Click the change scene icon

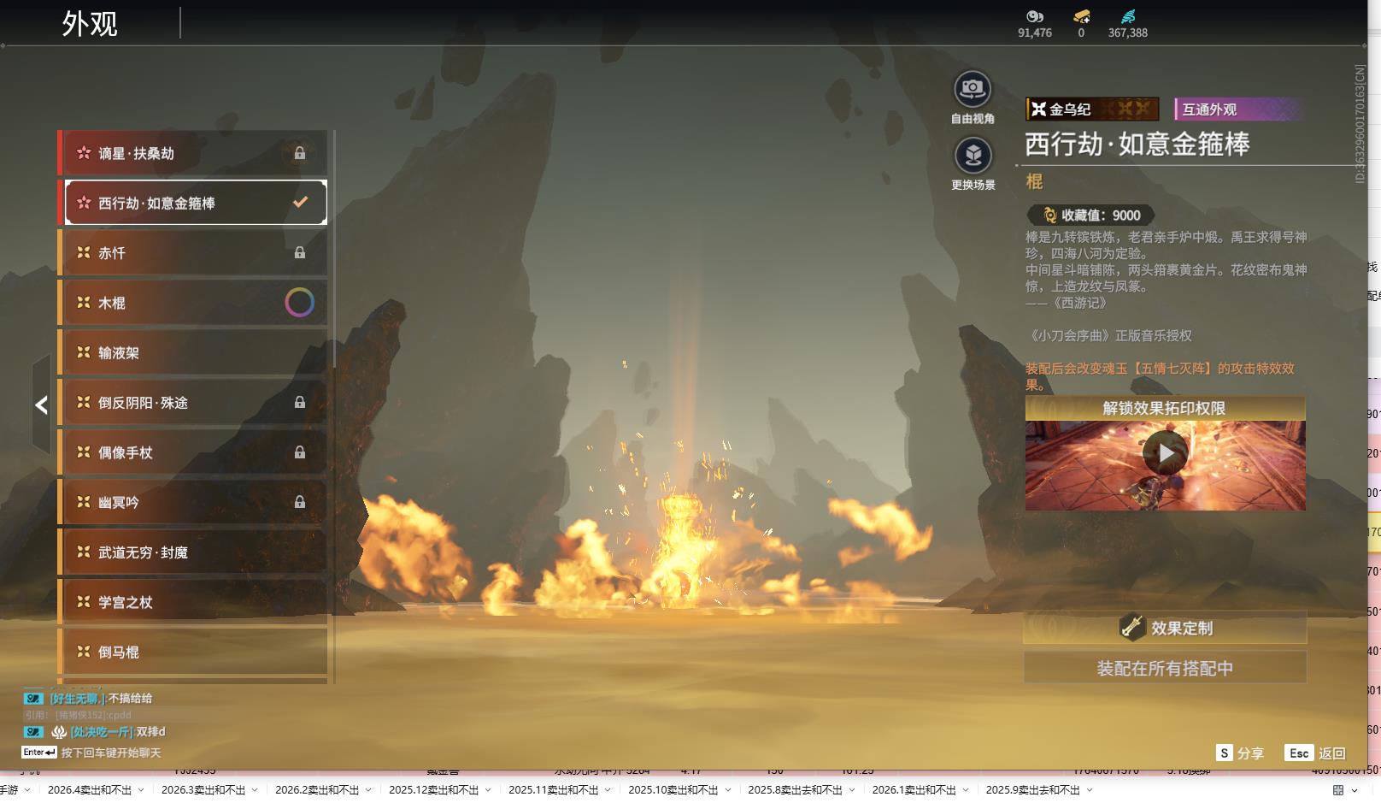[973, 156]
